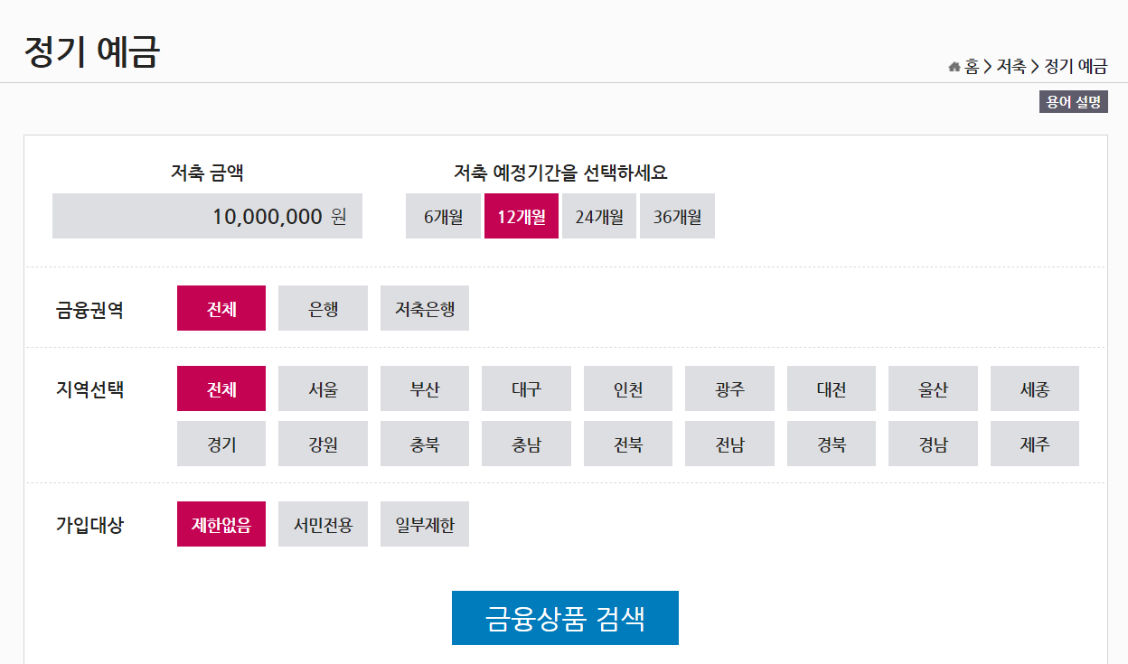Select the 24개월 savings period
The width and height of the screenshot is (1128, 664).
[x=599, y=216]
